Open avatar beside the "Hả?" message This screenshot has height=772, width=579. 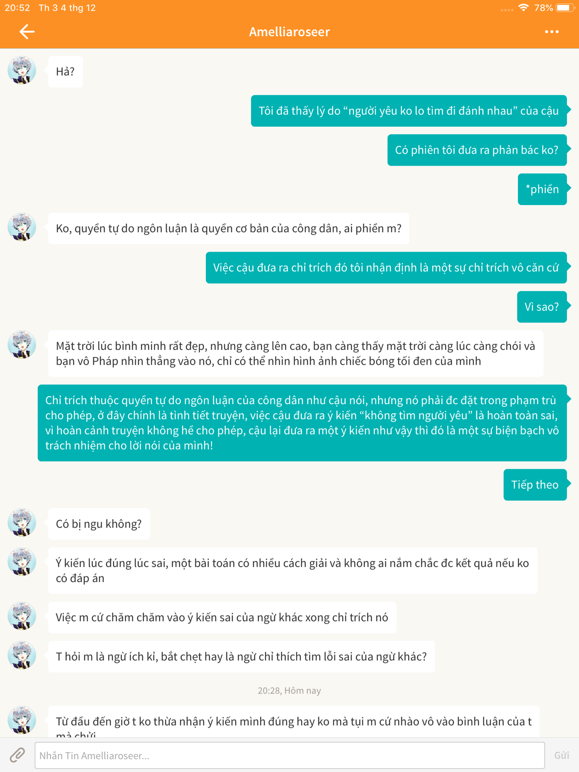tap(22, 70)
